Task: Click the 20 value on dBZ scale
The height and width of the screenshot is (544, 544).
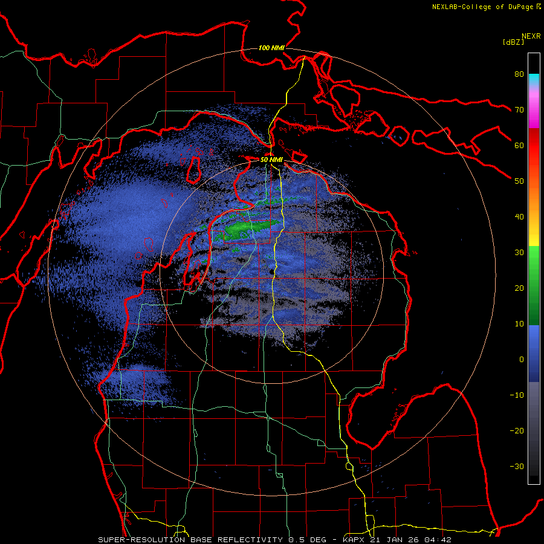Action: pos(519,288)
